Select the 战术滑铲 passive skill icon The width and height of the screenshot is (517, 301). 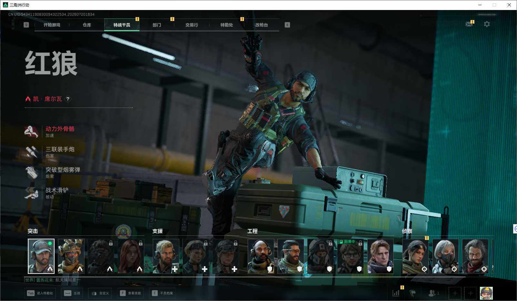(x=32, y=193)
